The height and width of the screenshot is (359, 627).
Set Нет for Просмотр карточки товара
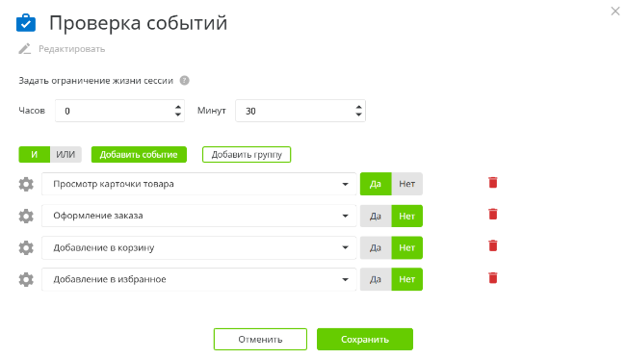(407, 184)
